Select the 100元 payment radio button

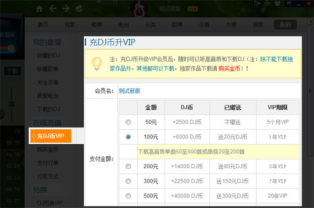pyautogui.click(x=128, y=137)
